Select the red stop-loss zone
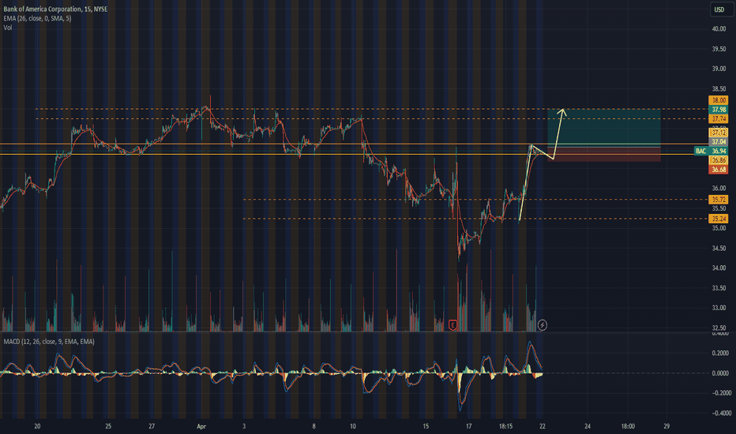The width and height of the screenshot is (736, 434). click(x=604, y=155)
